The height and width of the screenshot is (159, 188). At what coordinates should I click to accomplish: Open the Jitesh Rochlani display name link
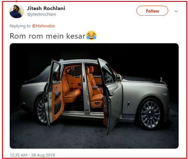46,8
